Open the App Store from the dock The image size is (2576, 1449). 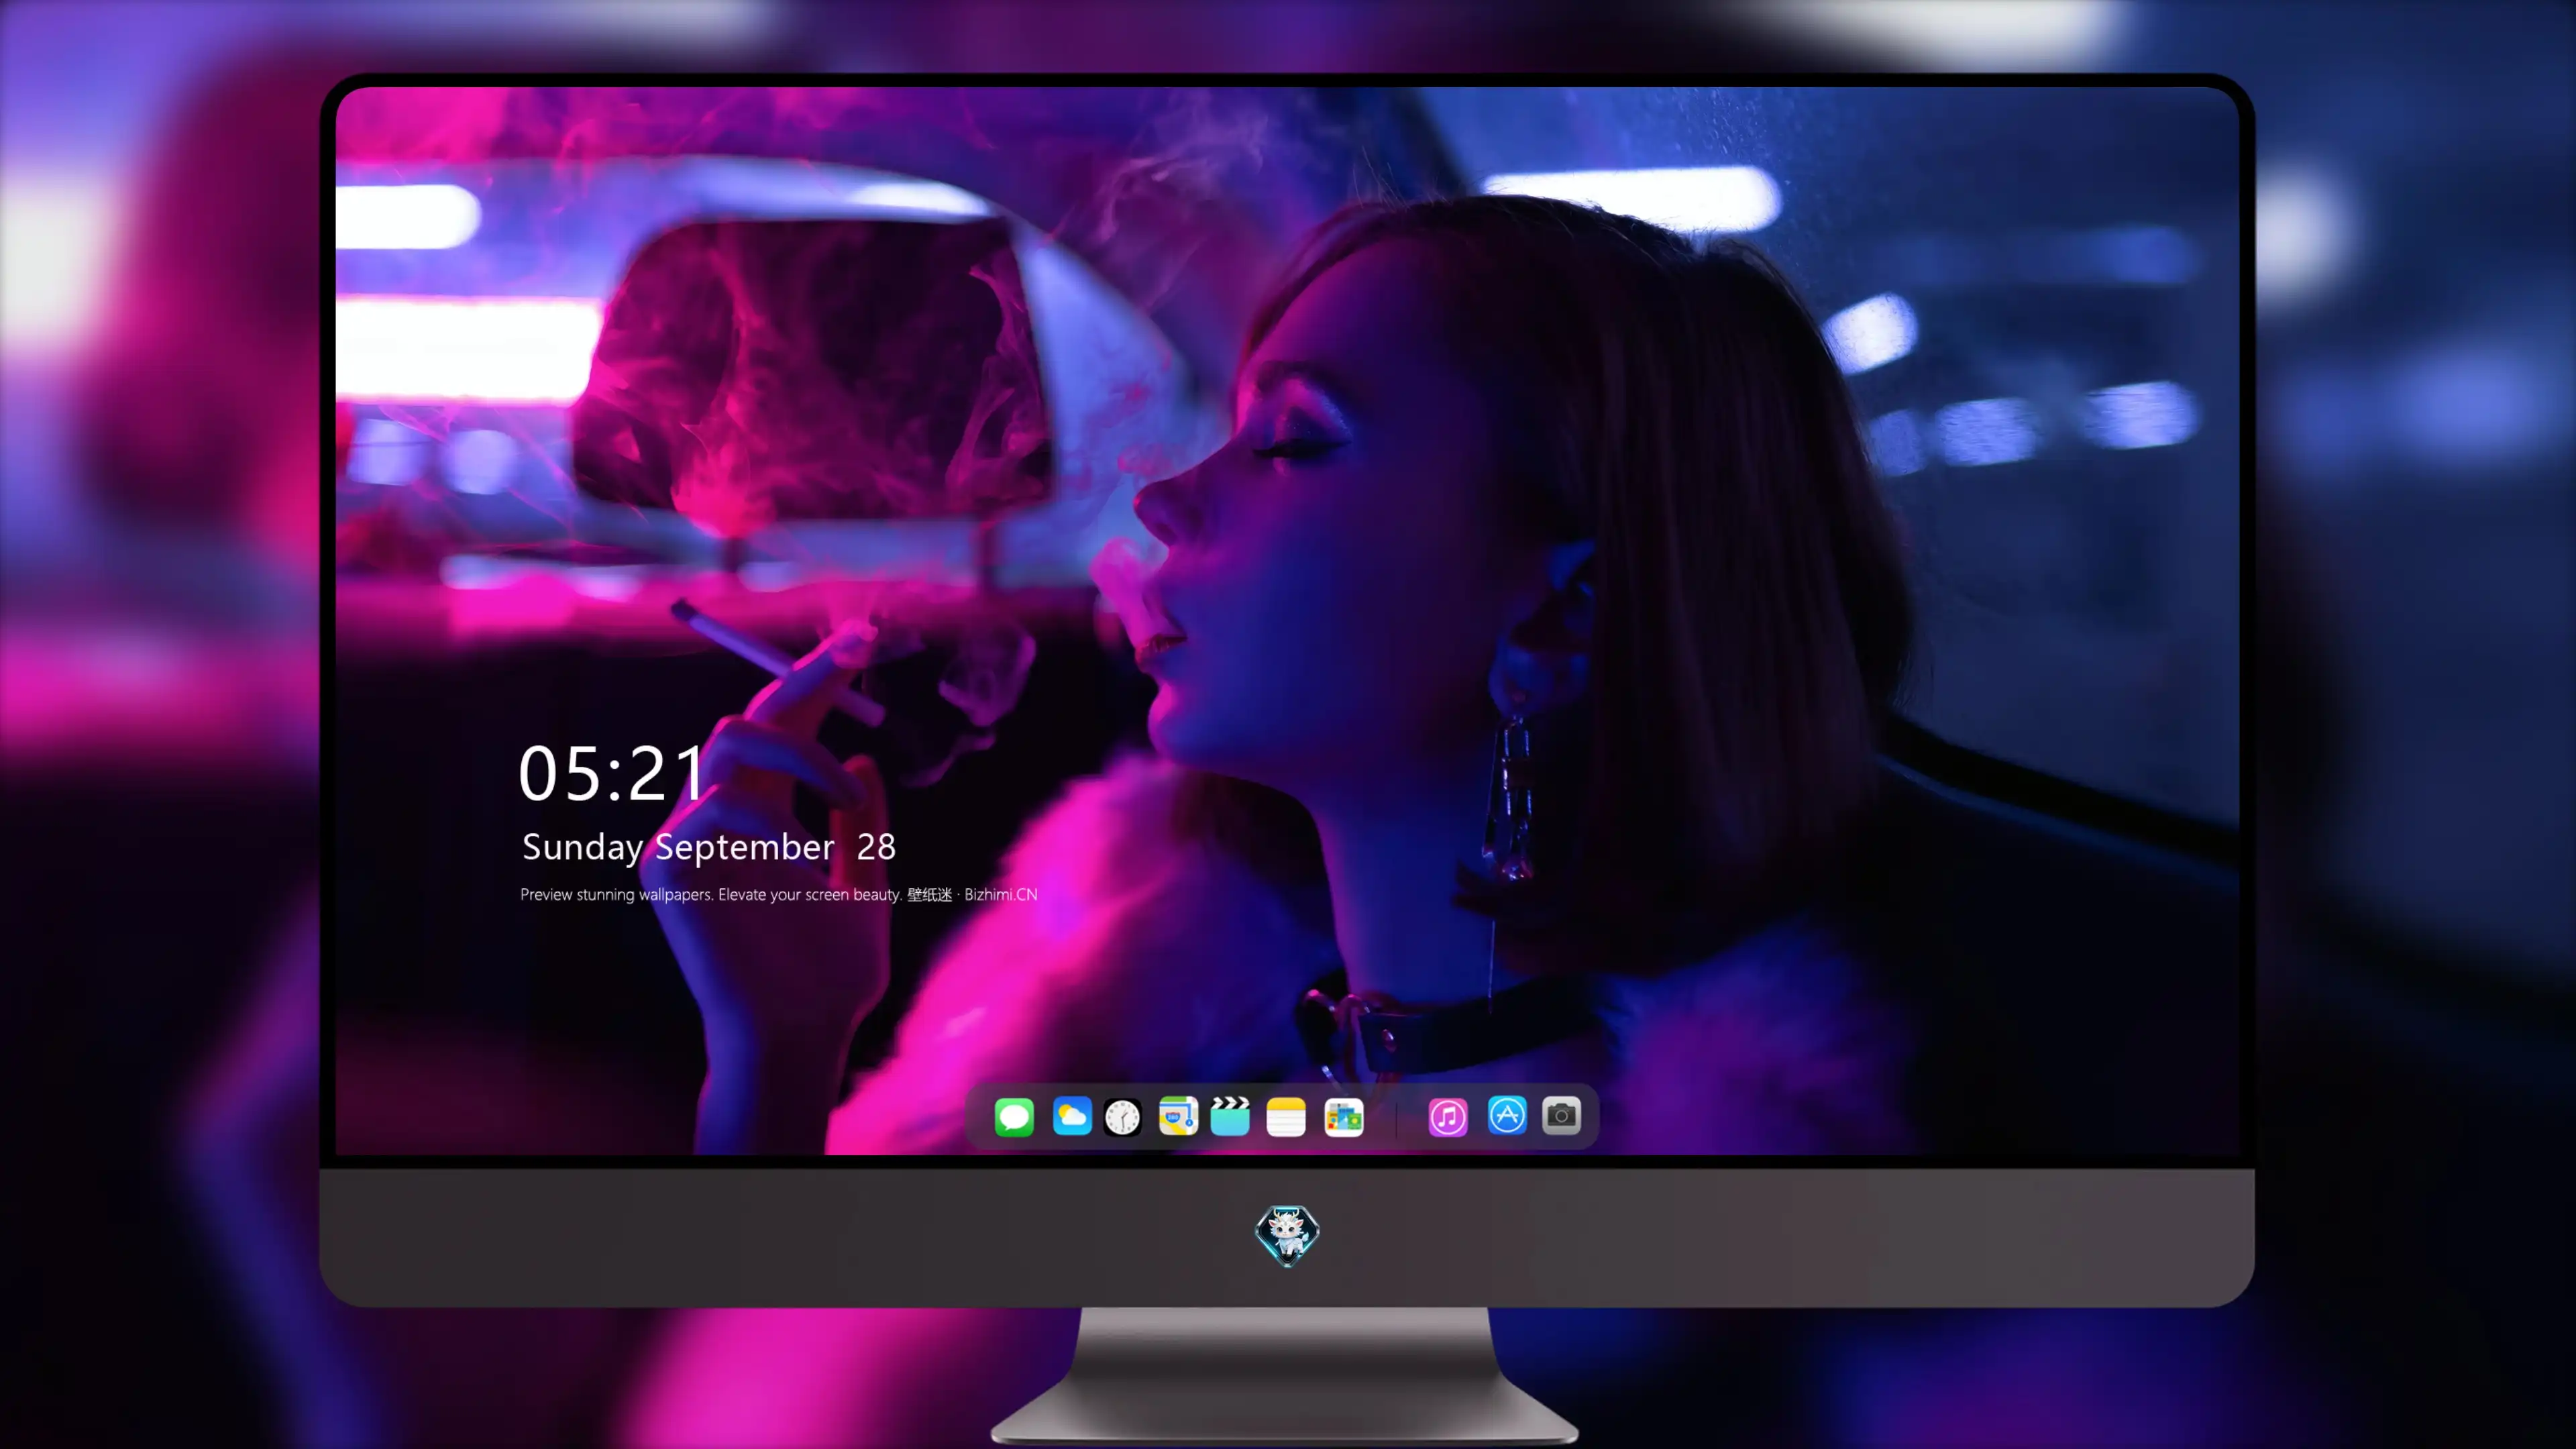coord(1507,1116)
